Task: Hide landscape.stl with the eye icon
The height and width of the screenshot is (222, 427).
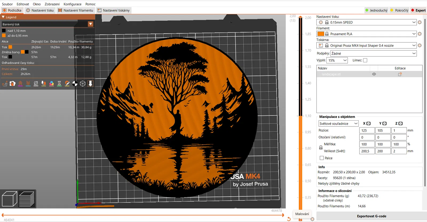Action: 374,74
